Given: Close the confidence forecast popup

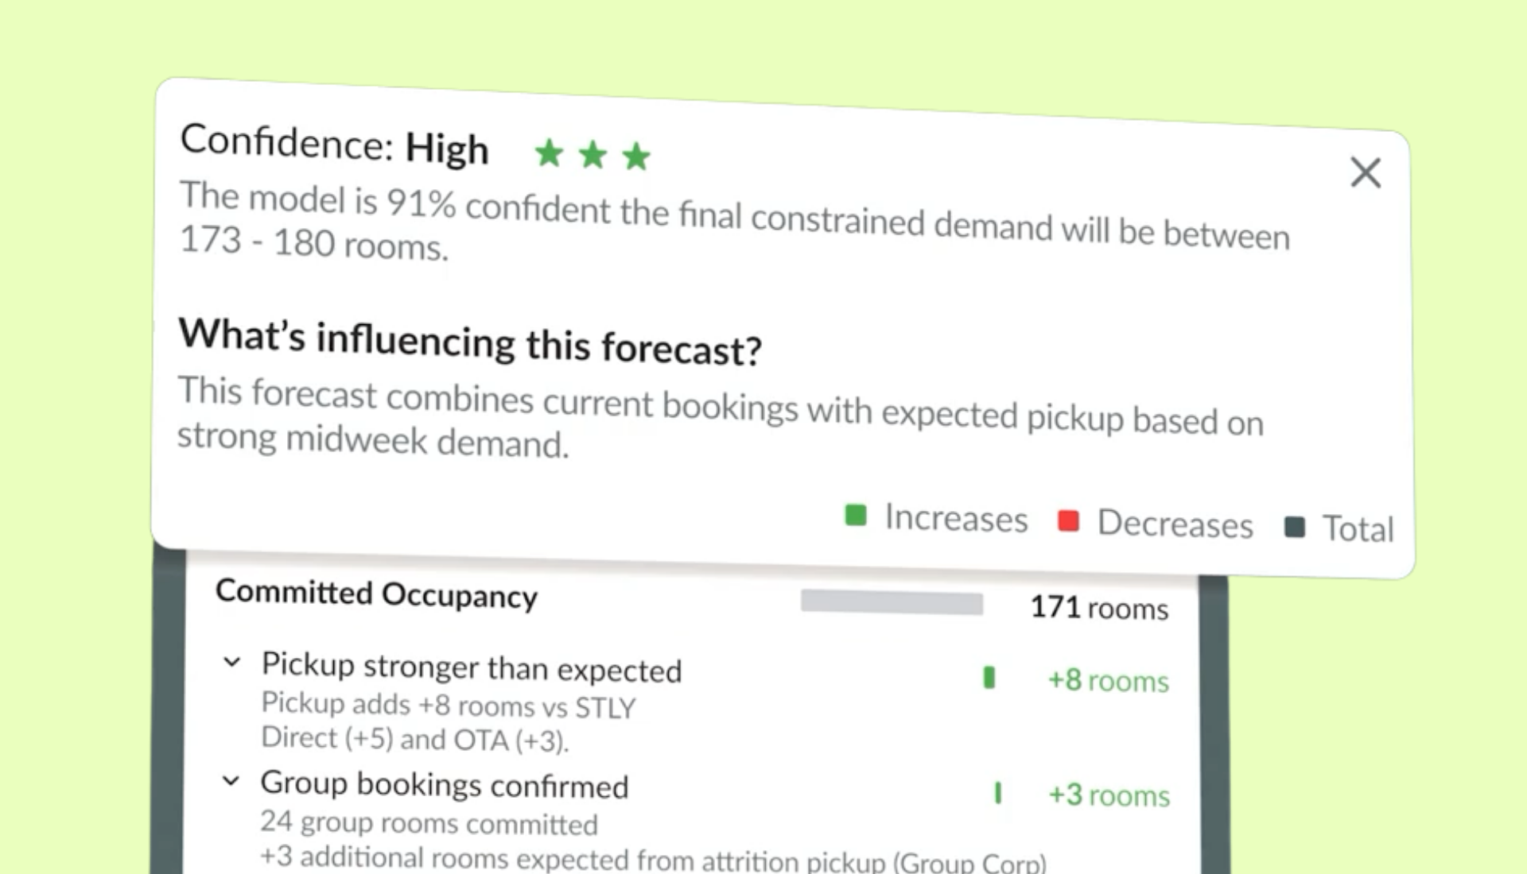Looking at the screenshot, I should coord(1366,172).
